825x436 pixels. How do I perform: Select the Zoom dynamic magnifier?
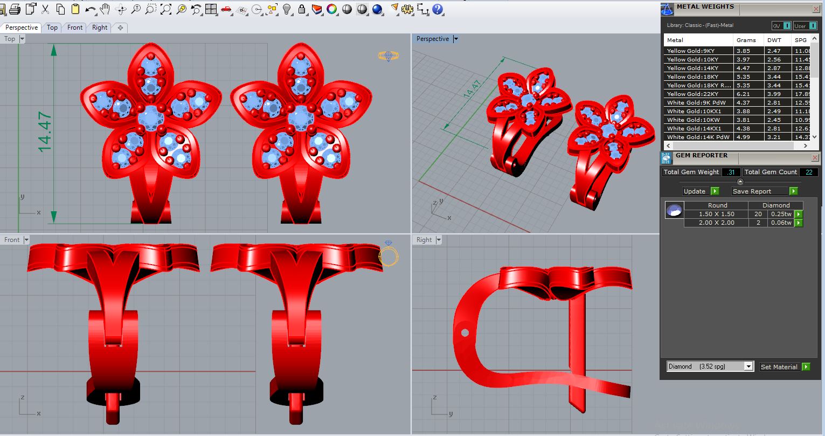(136, 9)
